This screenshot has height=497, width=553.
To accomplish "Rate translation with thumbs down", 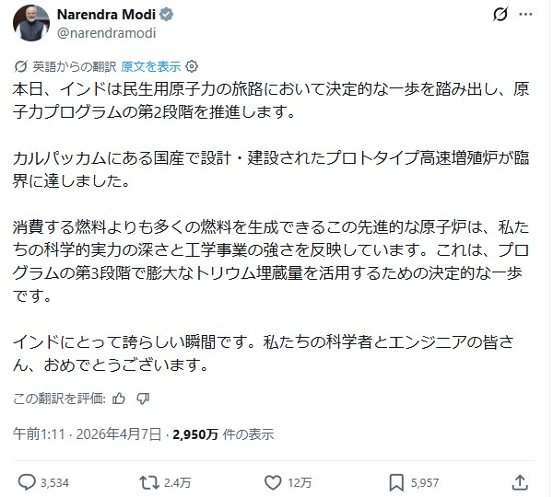I will tap(142, 399).
